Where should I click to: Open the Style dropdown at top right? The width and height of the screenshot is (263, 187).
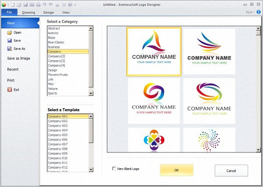(250, 12)
